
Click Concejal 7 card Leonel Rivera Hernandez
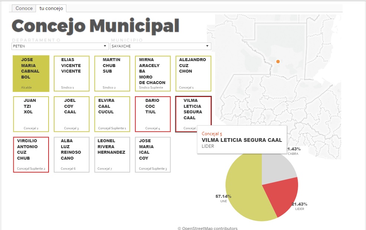[x=112, y=154]
